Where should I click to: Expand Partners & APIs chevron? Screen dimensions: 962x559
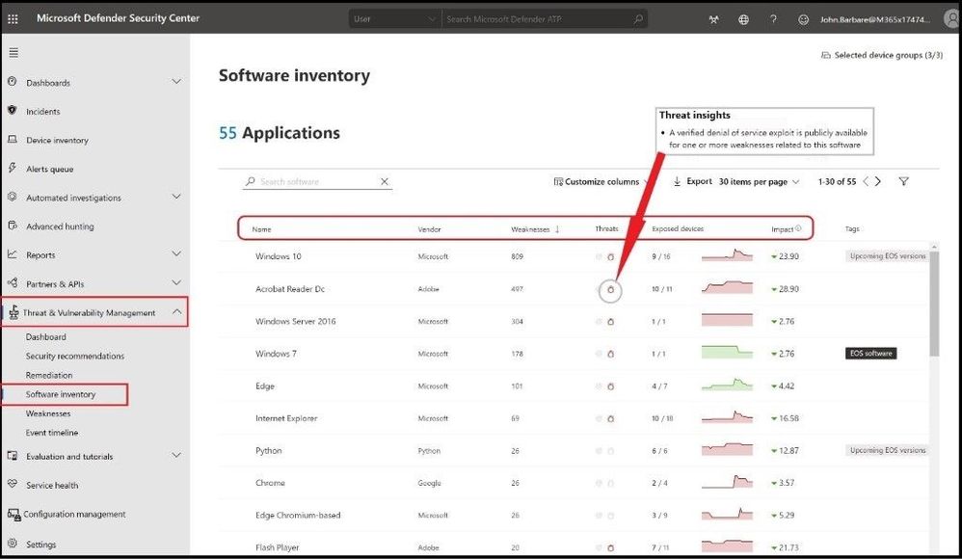176,283
